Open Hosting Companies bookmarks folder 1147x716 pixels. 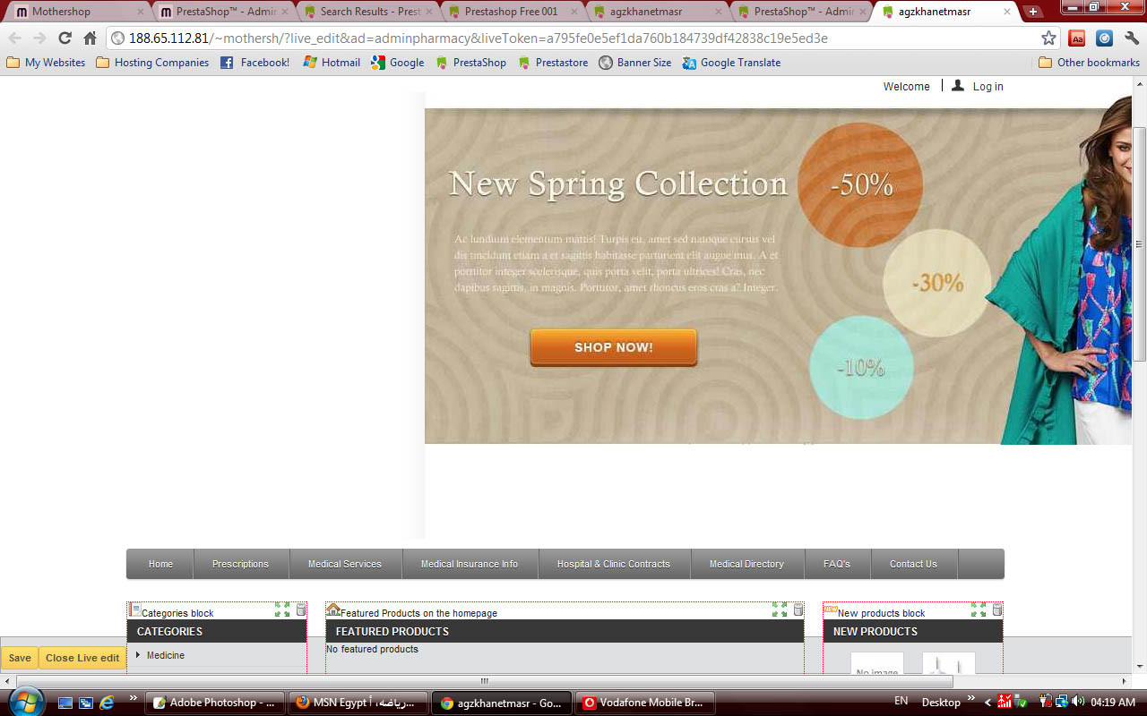(x=152, y=63)
